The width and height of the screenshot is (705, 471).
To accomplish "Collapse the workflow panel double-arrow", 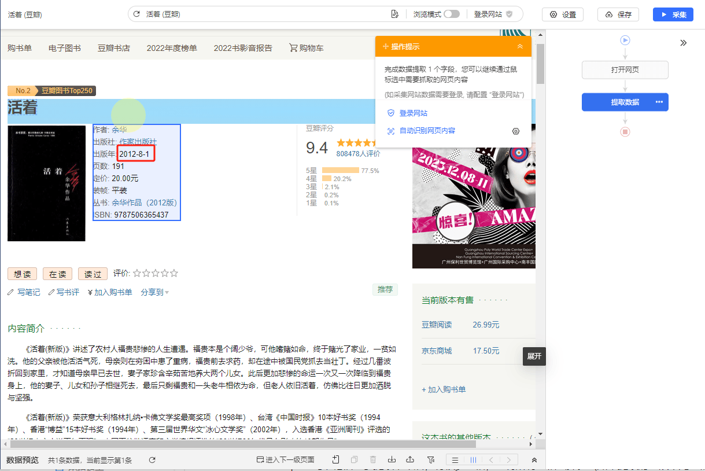I will coord(683,43).
